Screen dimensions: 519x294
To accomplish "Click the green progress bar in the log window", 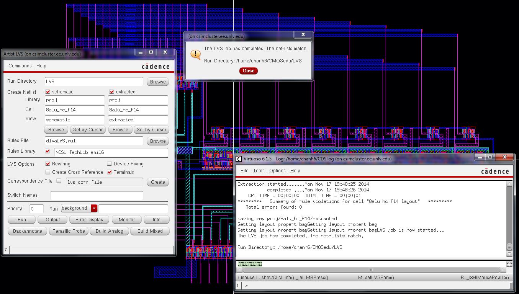I will (250, 263).
